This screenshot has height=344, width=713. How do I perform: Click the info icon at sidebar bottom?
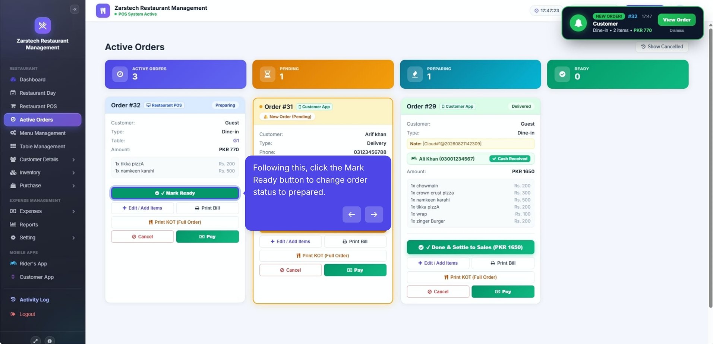click(x=50, y=341)
